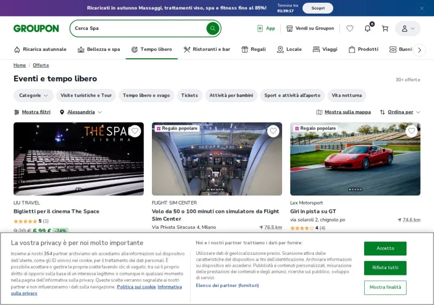Viewport: 434px width, 305px height.
Task: Expand the Alessandria location dropdown
Action: point(81,112)
